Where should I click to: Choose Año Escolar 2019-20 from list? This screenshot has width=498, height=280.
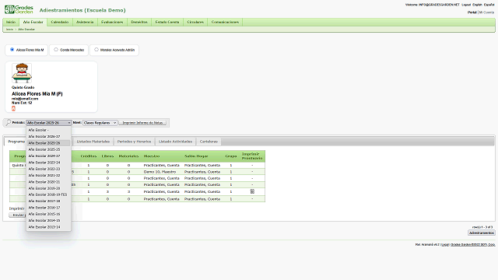pos(48,188)
